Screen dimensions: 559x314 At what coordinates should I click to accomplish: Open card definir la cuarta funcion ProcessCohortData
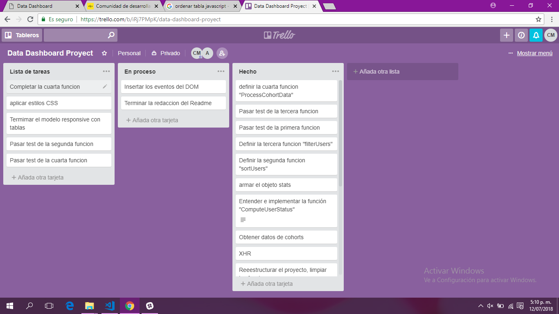(286, 91)
